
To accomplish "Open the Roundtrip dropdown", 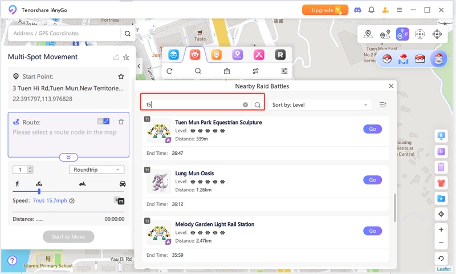I will 96,170.
